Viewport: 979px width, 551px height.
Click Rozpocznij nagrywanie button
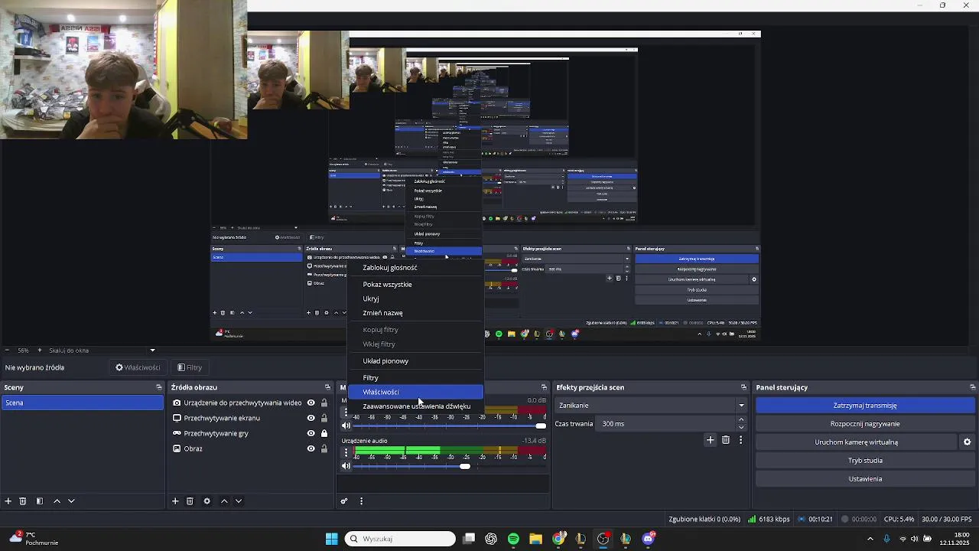[x=865, y=424]
